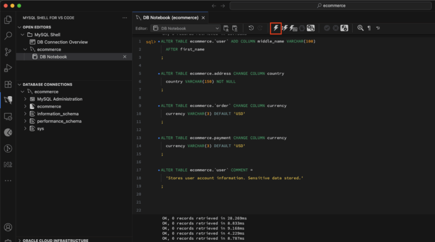Image resolution: width=435 pixels, height=242 pixels.
Task: Open the Accounts icon in activity bar
Action: pyautogui.click(x=8, y=228)
